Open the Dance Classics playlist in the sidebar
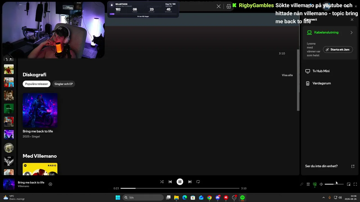Viewport: 360px width, 202px height. pyautogui.click(x=9, y=134)
